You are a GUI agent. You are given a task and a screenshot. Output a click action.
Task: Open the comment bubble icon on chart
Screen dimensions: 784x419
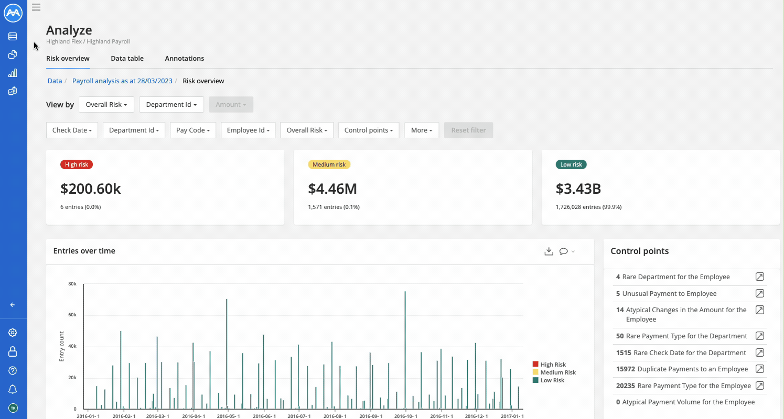click(564, 251)
